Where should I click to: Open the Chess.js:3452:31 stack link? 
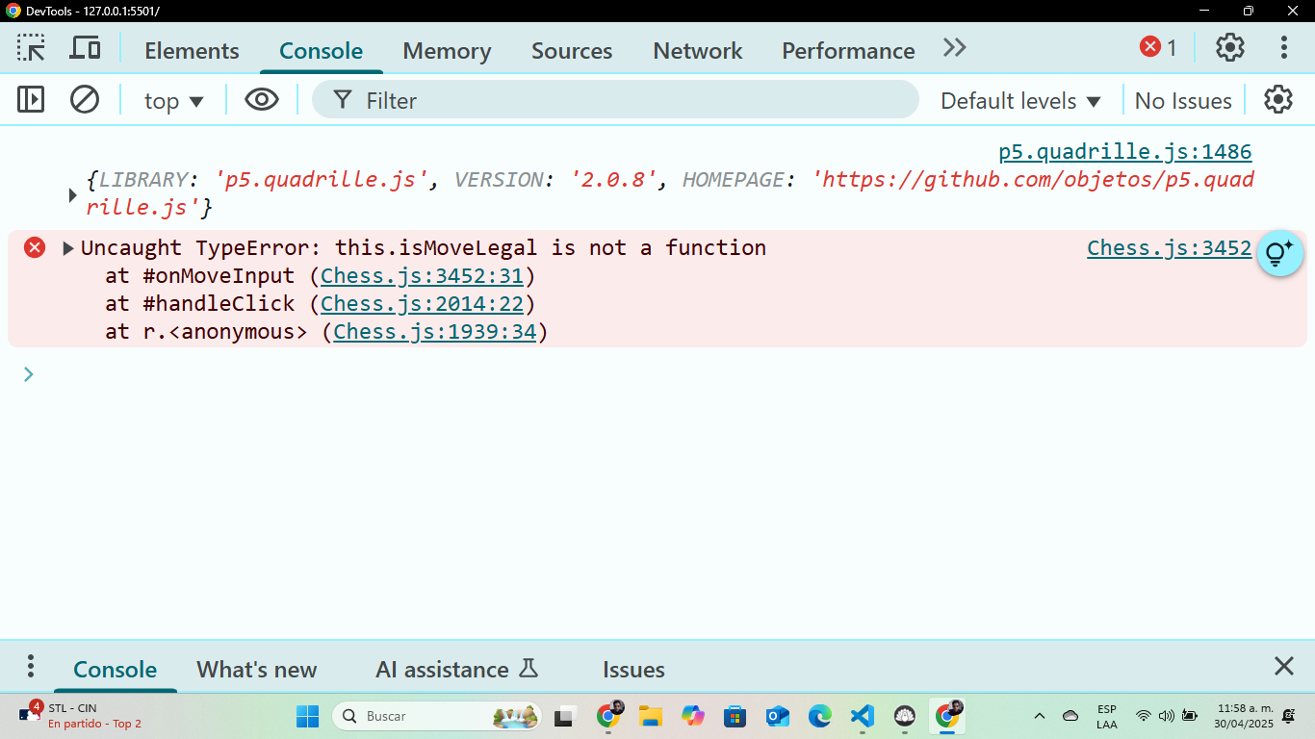(x=422, y=276)
